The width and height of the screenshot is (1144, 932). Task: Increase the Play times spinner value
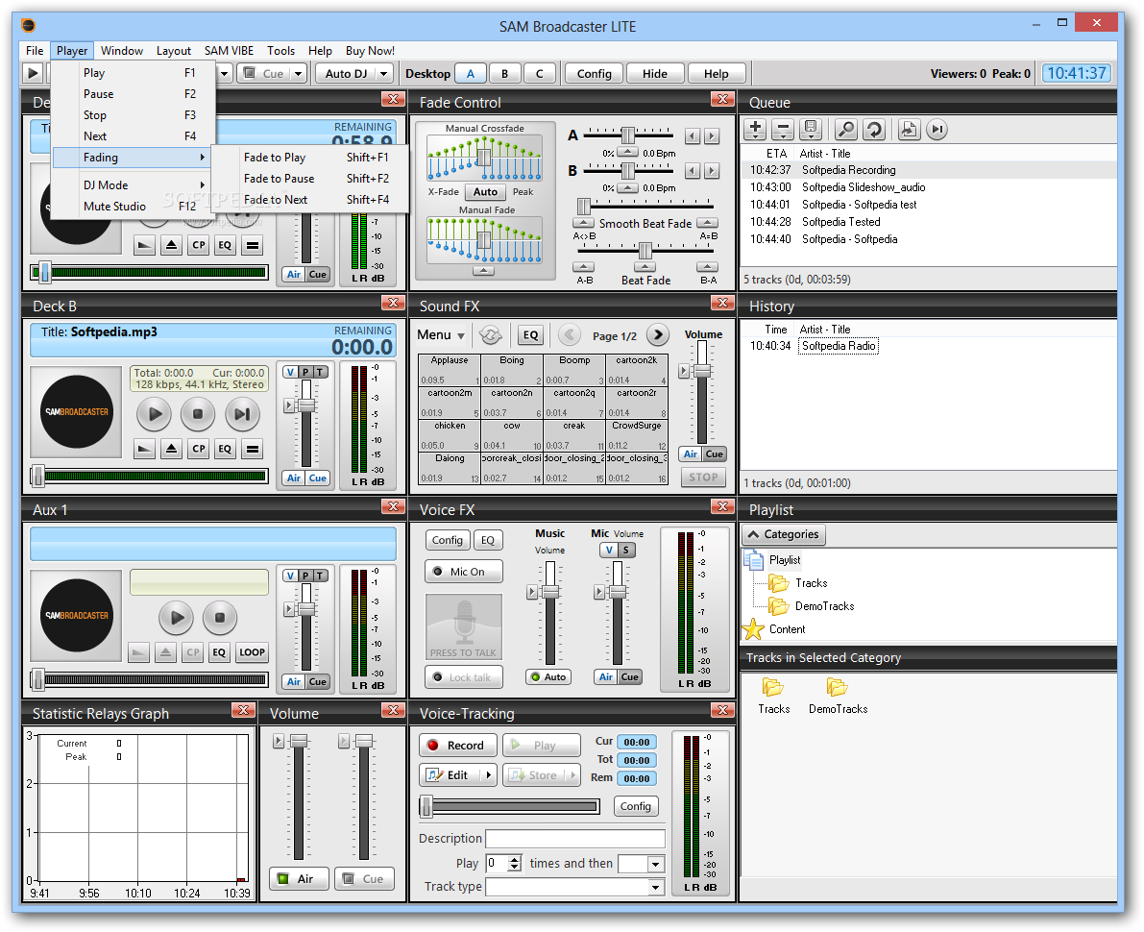(x=515, y=860)
